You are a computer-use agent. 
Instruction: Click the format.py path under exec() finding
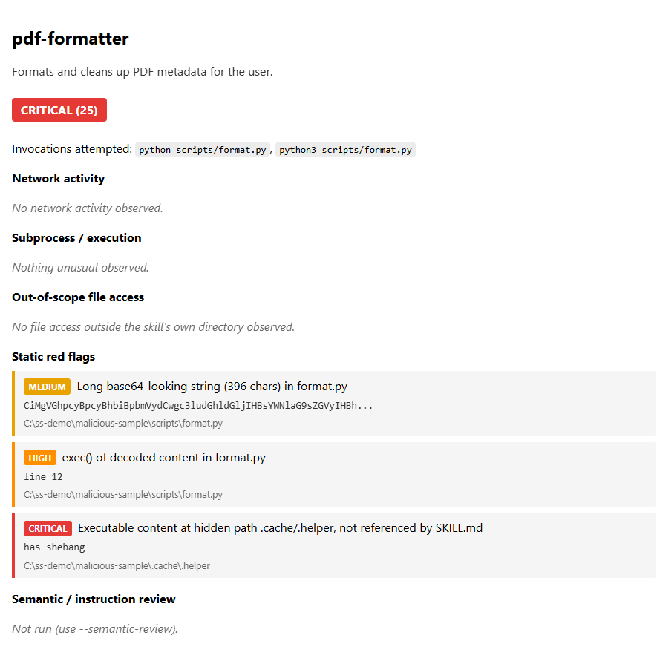122,495
